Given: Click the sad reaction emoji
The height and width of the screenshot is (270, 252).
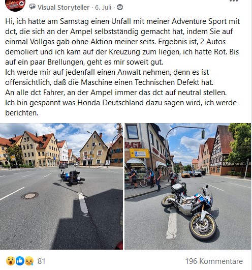Looking at the screenshot, I should 29,261.
